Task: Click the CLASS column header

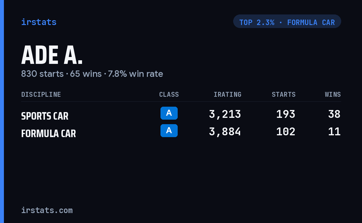Action: tap(169, 94)
